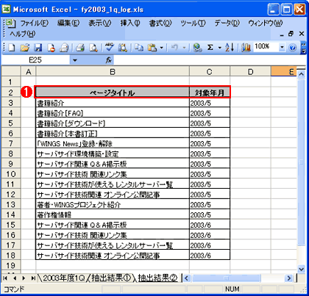This screenshot has height=296, width=309.
Task: Click the fx insert function button
Action: click(108, 60)
